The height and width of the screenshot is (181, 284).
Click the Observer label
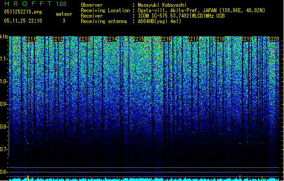(x=92, y=5)
